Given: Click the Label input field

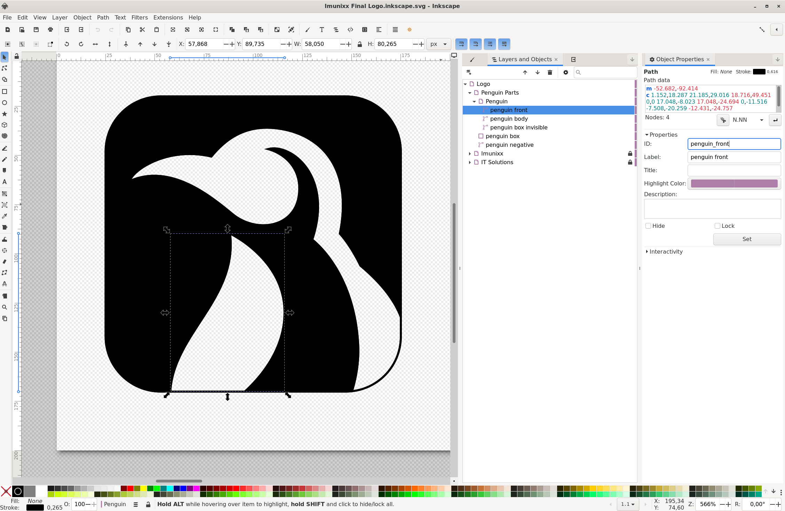Looking at the screenshot, I should (x=734, y=157).
